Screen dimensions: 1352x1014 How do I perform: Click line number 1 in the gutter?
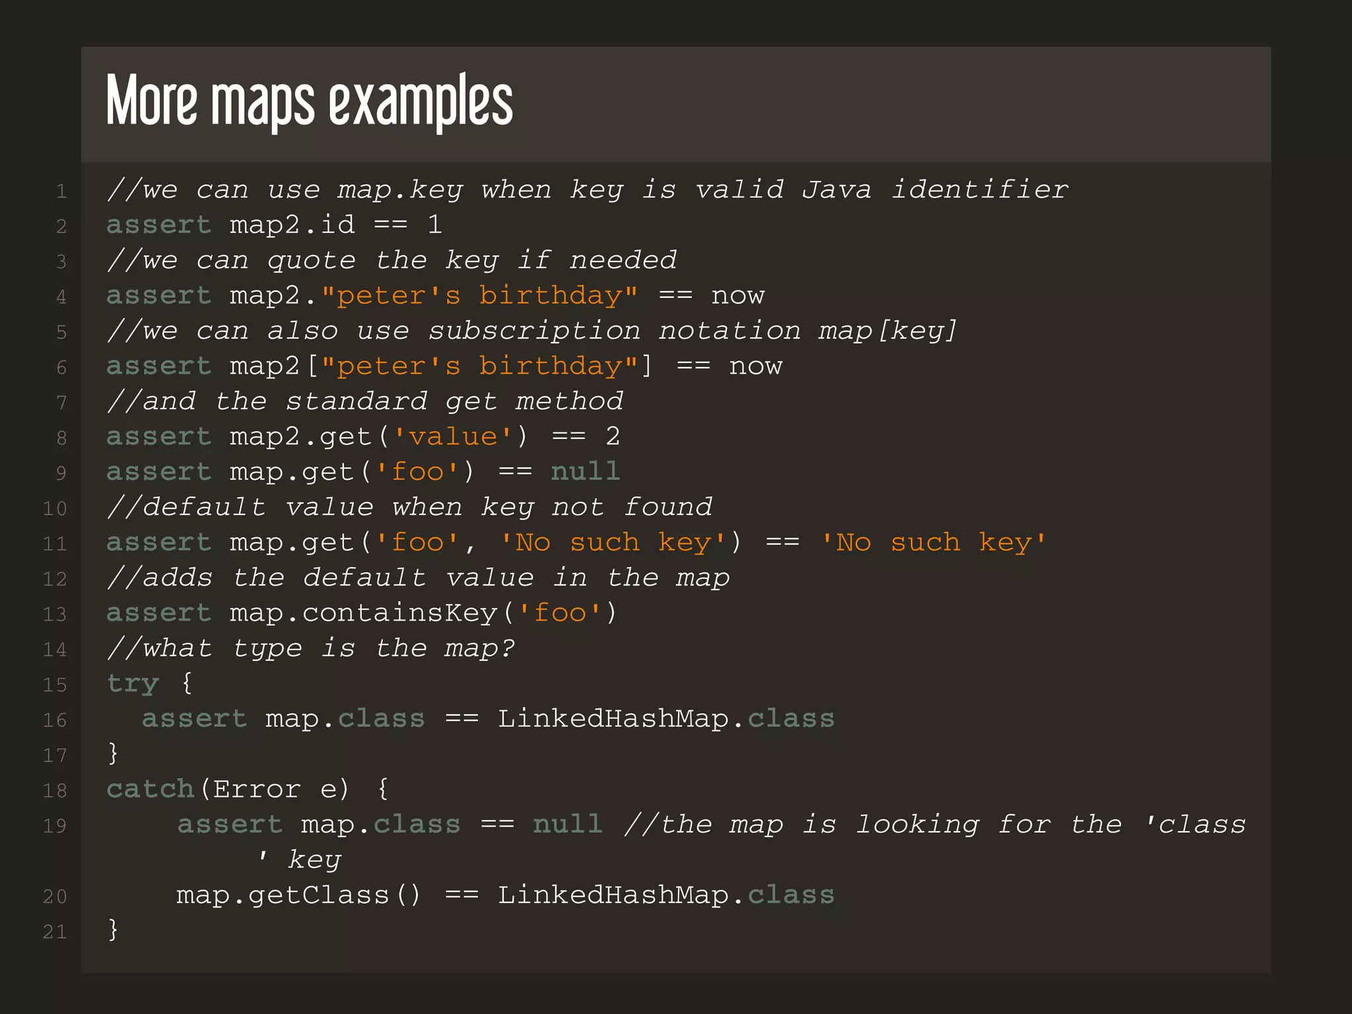pyautogui.click(x=61, y=191)
